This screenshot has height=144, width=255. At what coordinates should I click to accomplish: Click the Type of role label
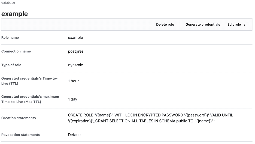click(x=11, y=65)
